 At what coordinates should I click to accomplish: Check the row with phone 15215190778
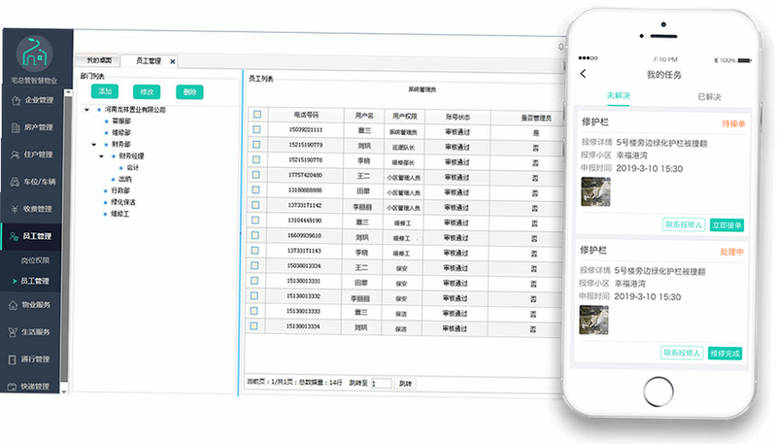pos(256,159)
